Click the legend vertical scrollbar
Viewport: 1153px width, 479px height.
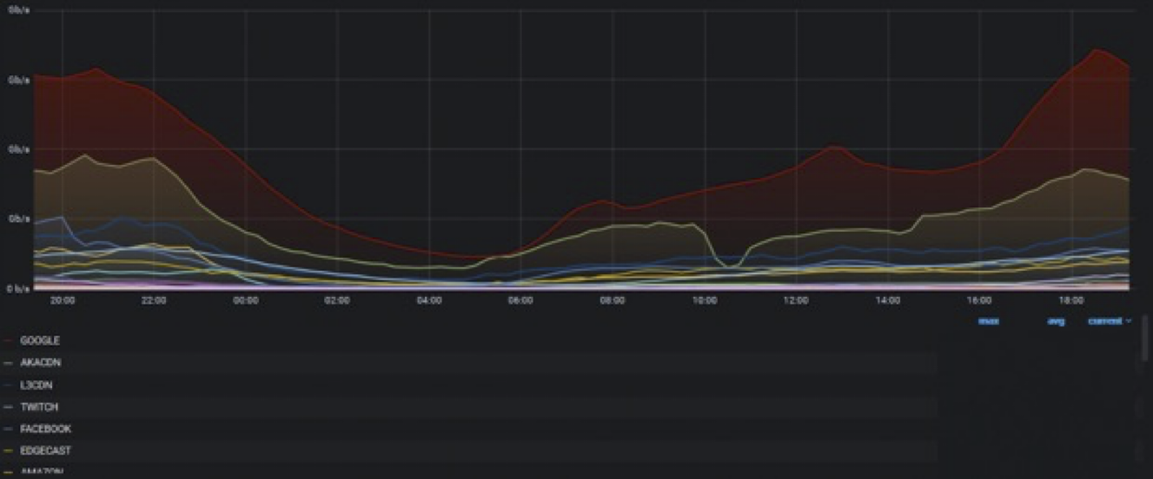[1144, 338]
